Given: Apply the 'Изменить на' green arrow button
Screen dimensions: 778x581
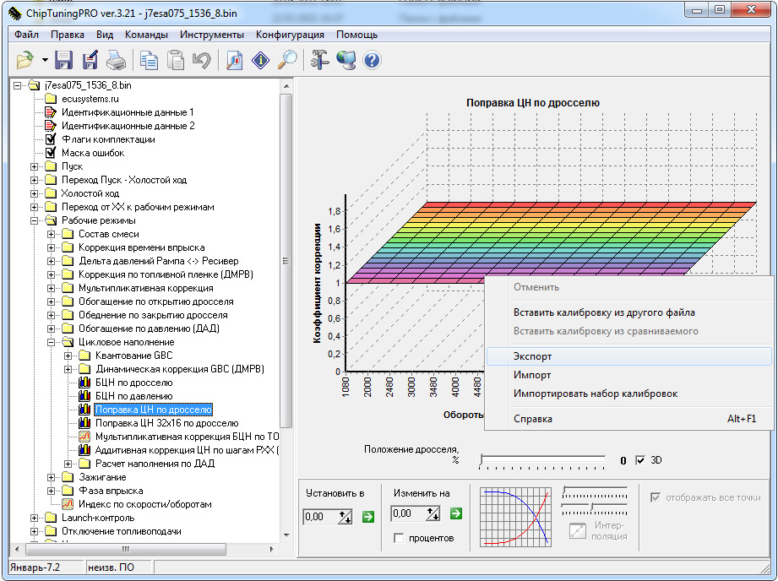Looking at the screenshot, I should (x=456, y=513).
